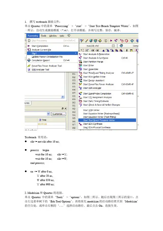Expand the Start submenu arrow
Viewport: 163px width, 231px height.
coord(76,53)
